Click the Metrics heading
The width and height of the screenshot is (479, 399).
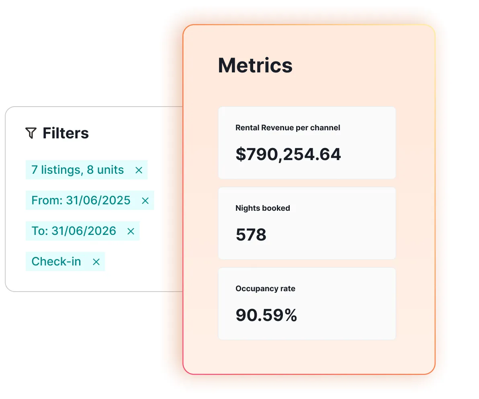click(255, 65)
